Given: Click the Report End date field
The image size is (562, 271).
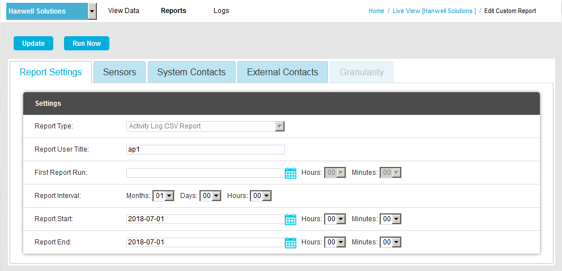Looking at the screenshot, I should pyautogui.click(x=206, y=242).
